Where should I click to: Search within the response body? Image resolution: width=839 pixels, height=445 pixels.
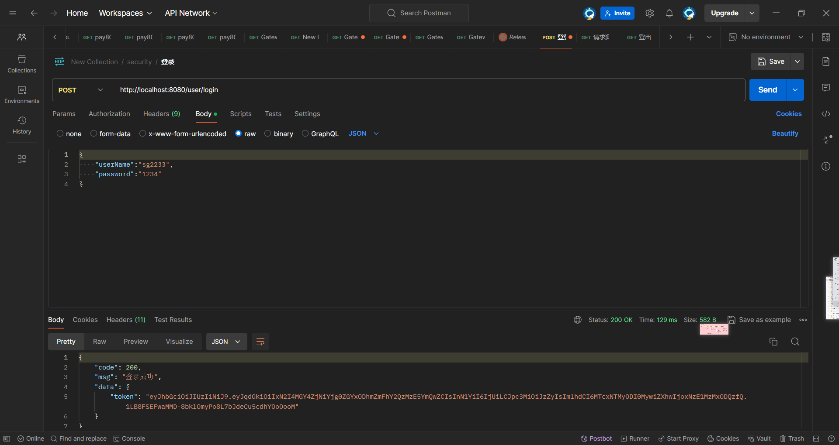pos(795,342)
